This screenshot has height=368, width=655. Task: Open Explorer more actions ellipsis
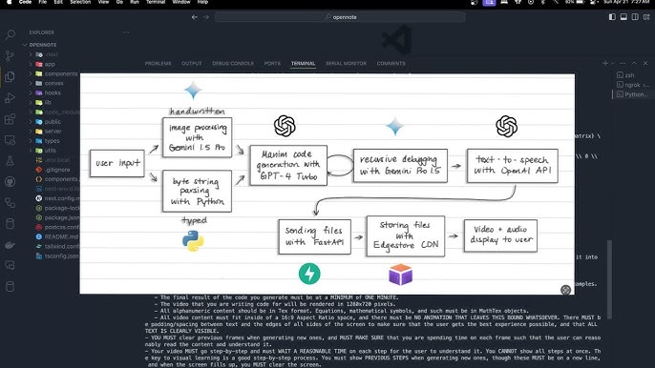click(x=126, y=32)
